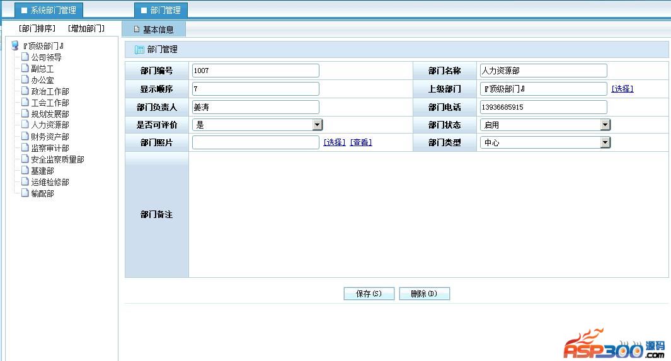Select 『顶级部门』 label in the tree
The width and height of the screenshot is (671, 361).
point(43,46)
